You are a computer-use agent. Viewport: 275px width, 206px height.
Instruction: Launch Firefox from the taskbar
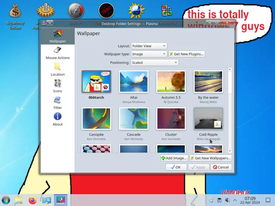pyautogui.click(x=32, y=200)
